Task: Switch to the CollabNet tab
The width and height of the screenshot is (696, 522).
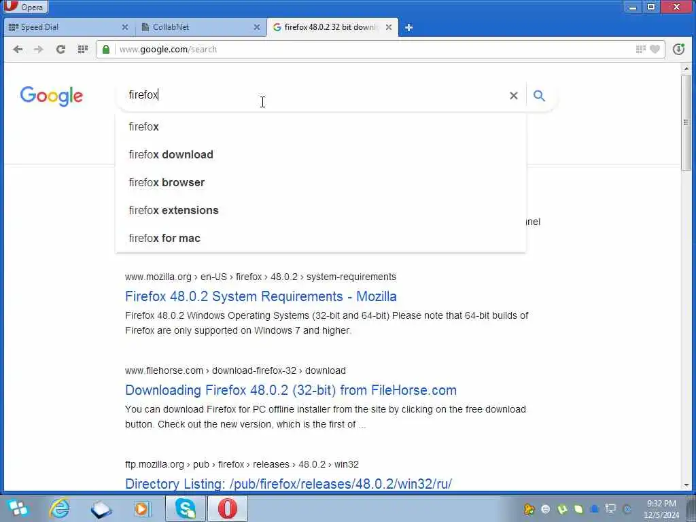Action: [201, 27]
